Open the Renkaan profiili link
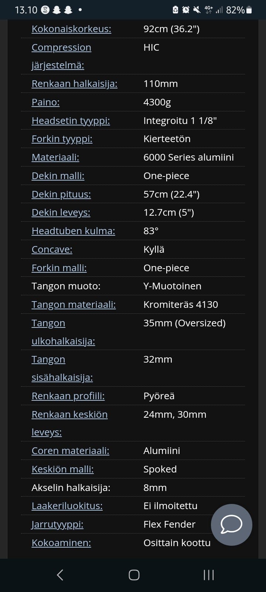Viewport: 266px width, 592px height. [68, 396]
